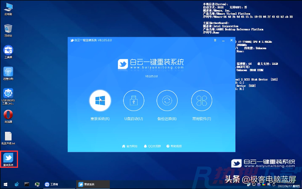
Task: Click the V8.105.0.0 version text under logo
Action: tap(151, 76)
